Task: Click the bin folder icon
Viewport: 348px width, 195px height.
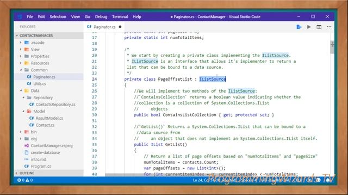Action: point(27,132)
